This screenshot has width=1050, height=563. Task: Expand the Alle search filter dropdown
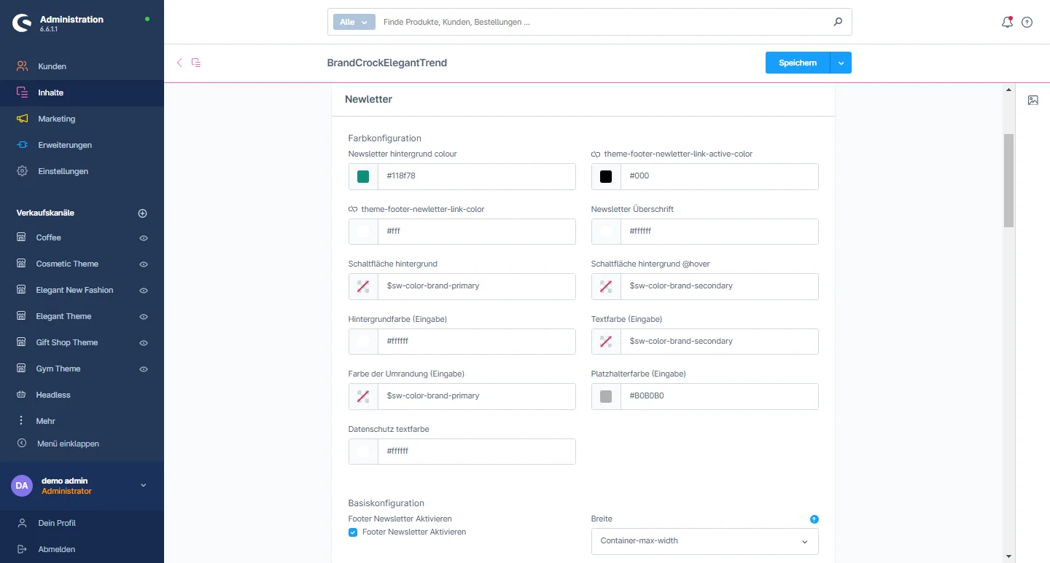354,22
